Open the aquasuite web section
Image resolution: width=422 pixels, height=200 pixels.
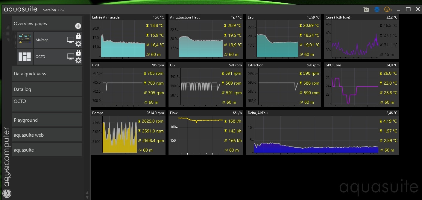(47, 135)
